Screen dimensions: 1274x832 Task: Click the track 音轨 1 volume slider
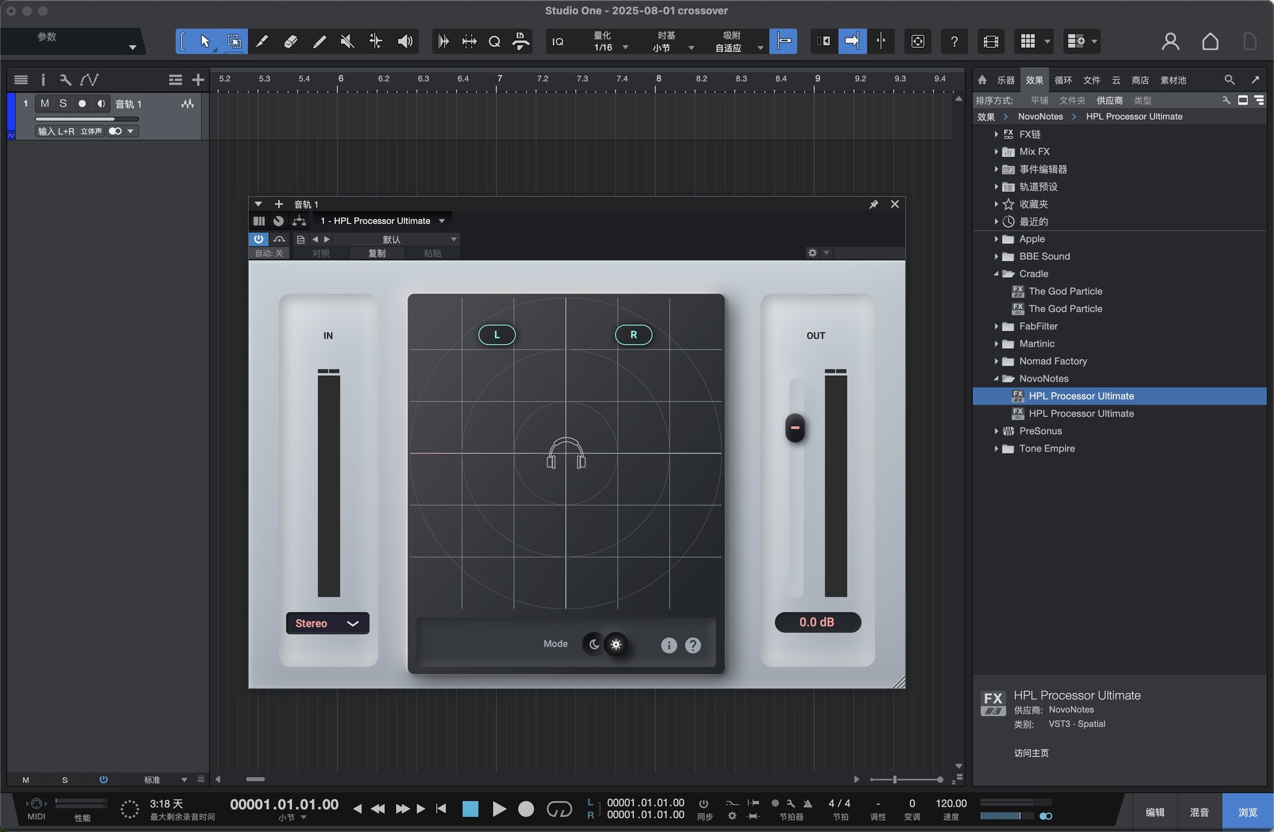tap(87, 119)
